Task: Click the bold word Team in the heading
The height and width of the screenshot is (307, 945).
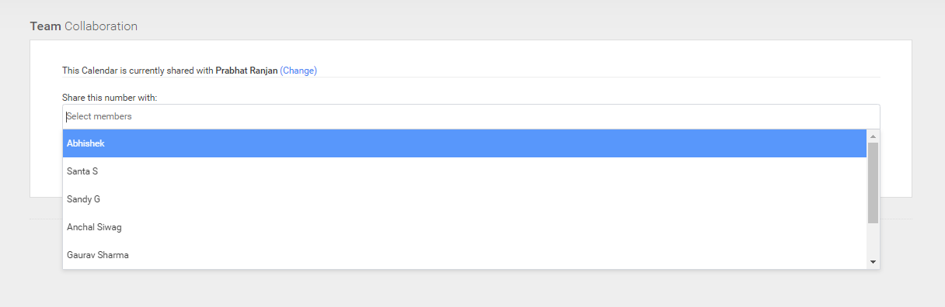Action: point(45,26)
